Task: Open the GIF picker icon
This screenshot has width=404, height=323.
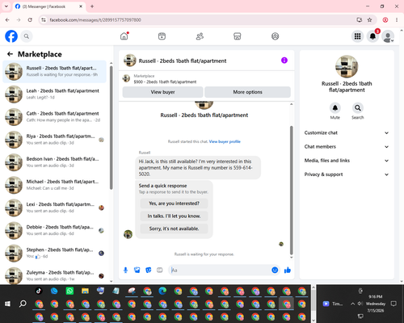Action: (x=160, y=270)
